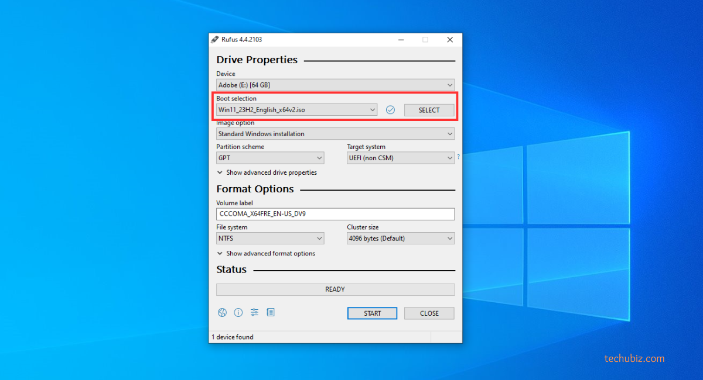Click the Rufus title bar USB icon
This screenshot has height=380, width=703.
click(x=215, y=40)
